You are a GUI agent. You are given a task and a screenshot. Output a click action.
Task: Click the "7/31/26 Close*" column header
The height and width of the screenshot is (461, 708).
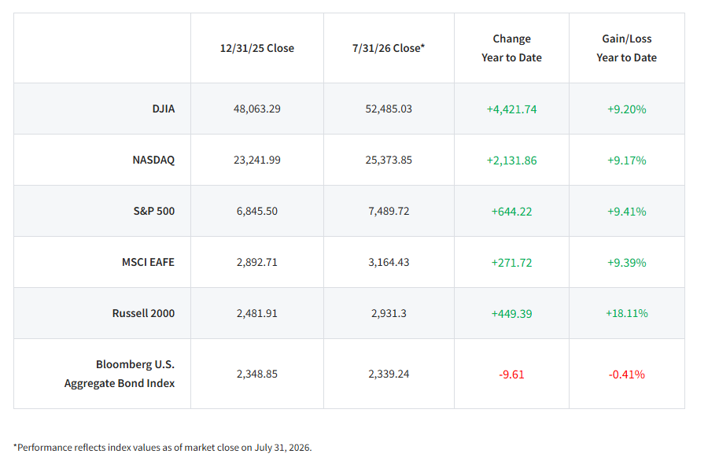point(389,48)
